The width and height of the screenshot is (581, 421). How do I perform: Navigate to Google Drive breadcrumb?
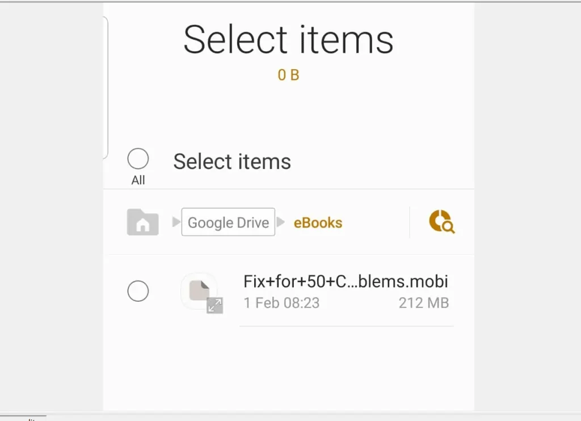tap(228, 222)
